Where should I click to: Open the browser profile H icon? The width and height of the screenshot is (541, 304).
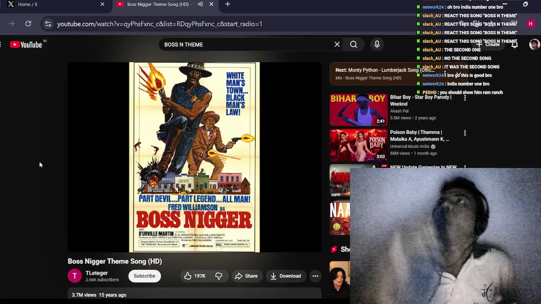coord(530,24)
